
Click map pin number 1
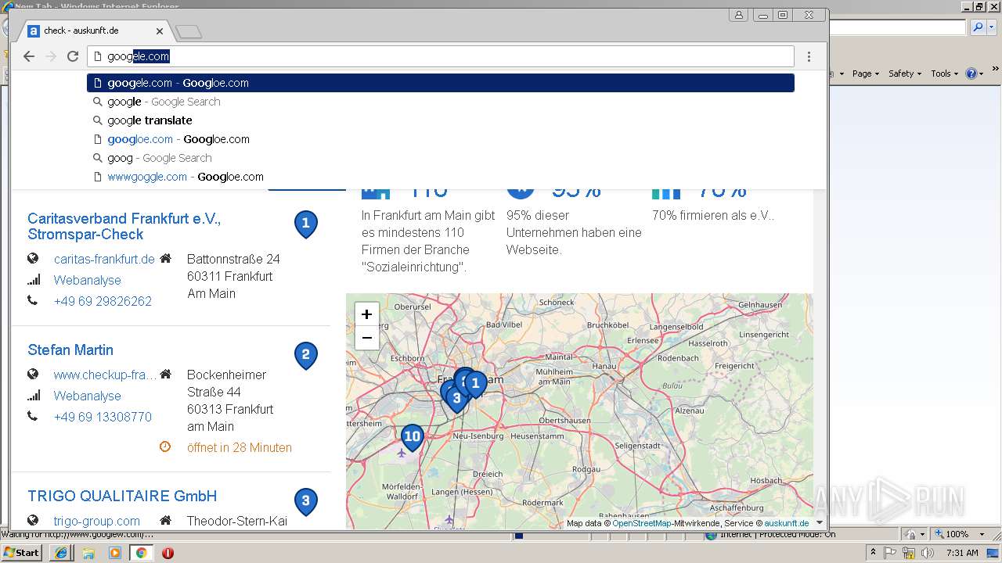(475, 385)
